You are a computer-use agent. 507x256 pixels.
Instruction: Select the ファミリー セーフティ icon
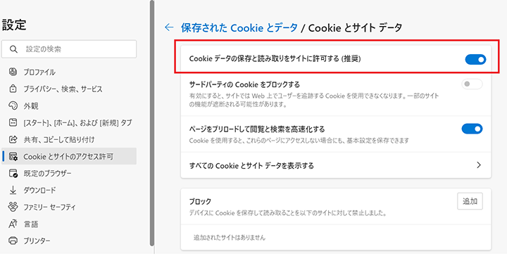coord(13,207)
